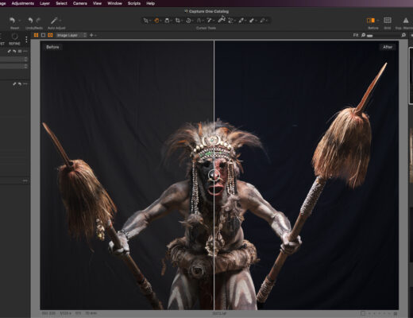413x318 pixels.
Task: Click lower panel auto adjust wand icon
Action: click(x=14, y=84)
